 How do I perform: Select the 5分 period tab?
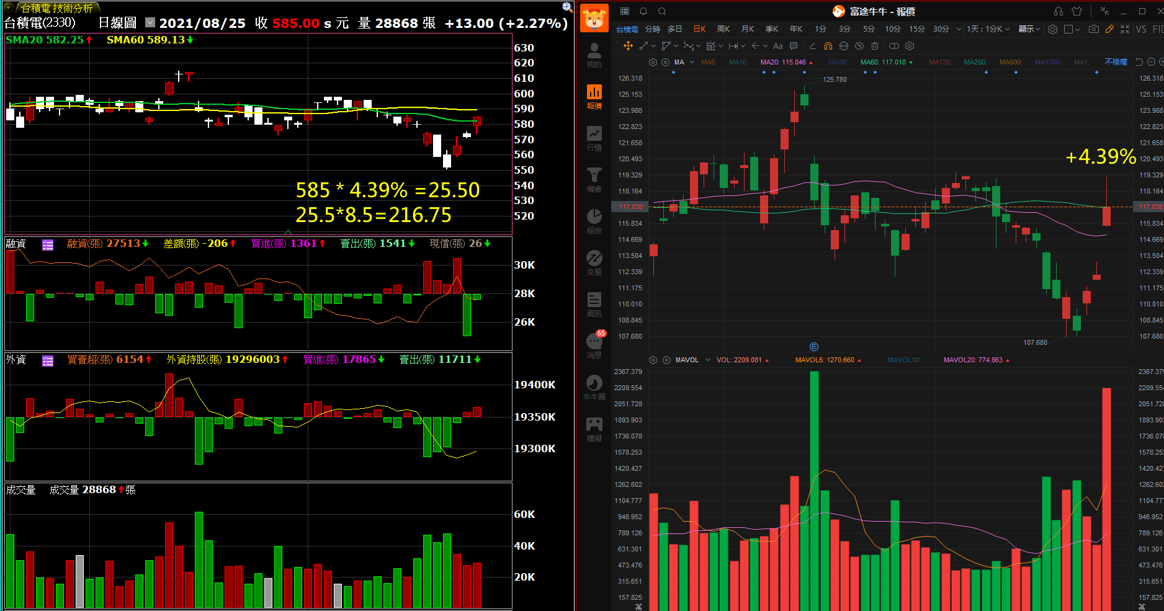tap(869, 29)
